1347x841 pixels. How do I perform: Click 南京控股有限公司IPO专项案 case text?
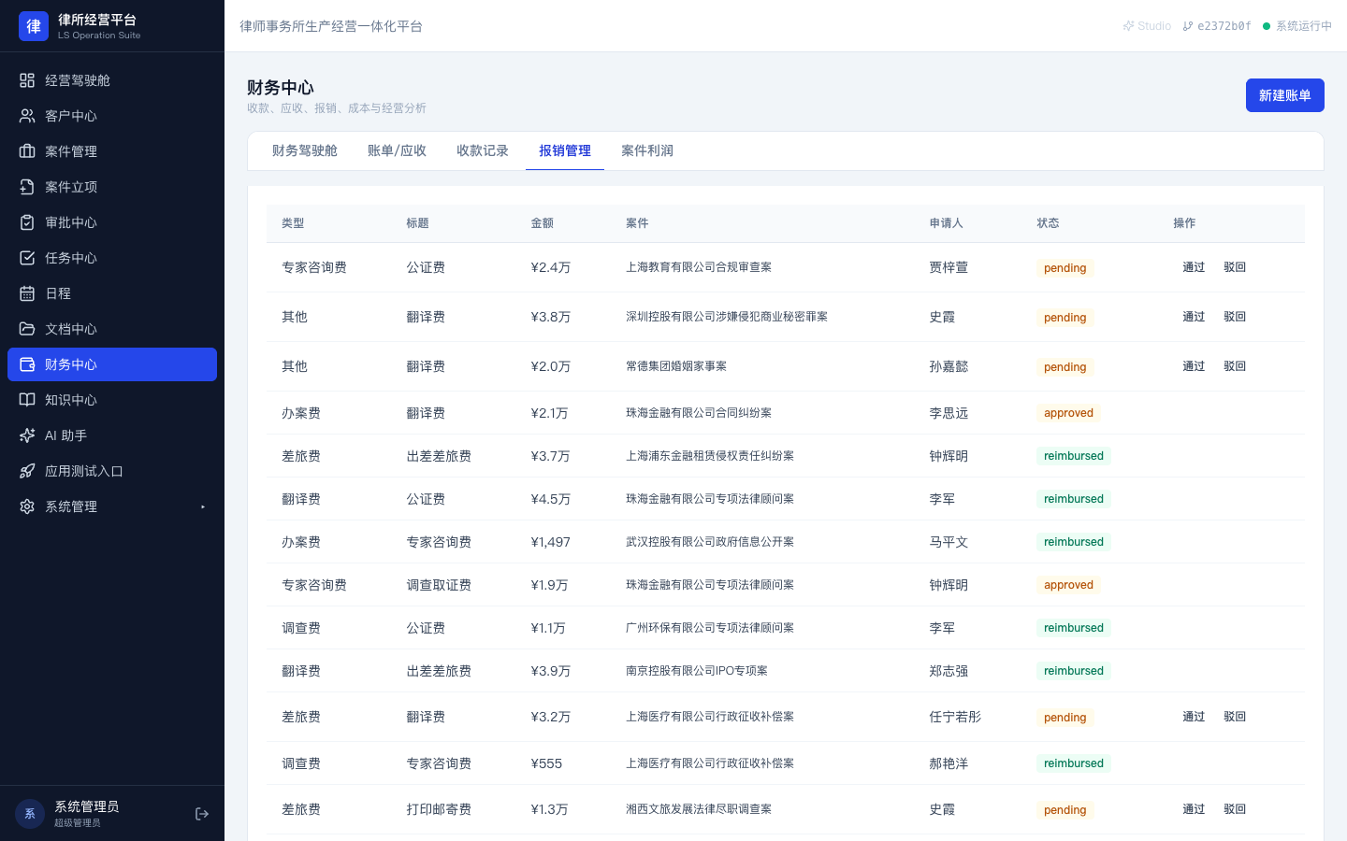(697, 671)
